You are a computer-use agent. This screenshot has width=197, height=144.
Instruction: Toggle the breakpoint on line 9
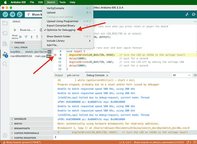pyautogui.click(x=55, y=55)
